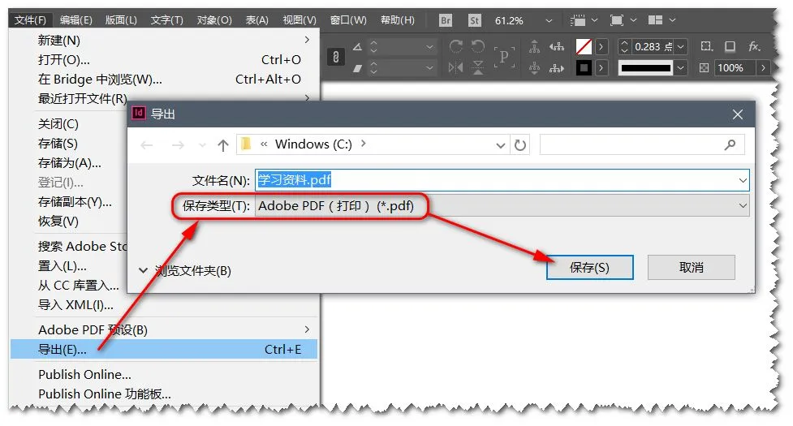Viewport: 793px width, 426px height.
Task: Click 取消 button in export dialog
Action: [x=692, y=267]
